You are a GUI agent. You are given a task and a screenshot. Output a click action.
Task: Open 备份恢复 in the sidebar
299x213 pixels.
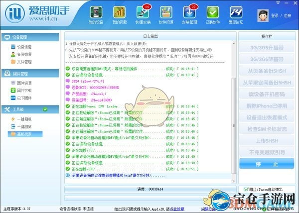pos(21,54)
